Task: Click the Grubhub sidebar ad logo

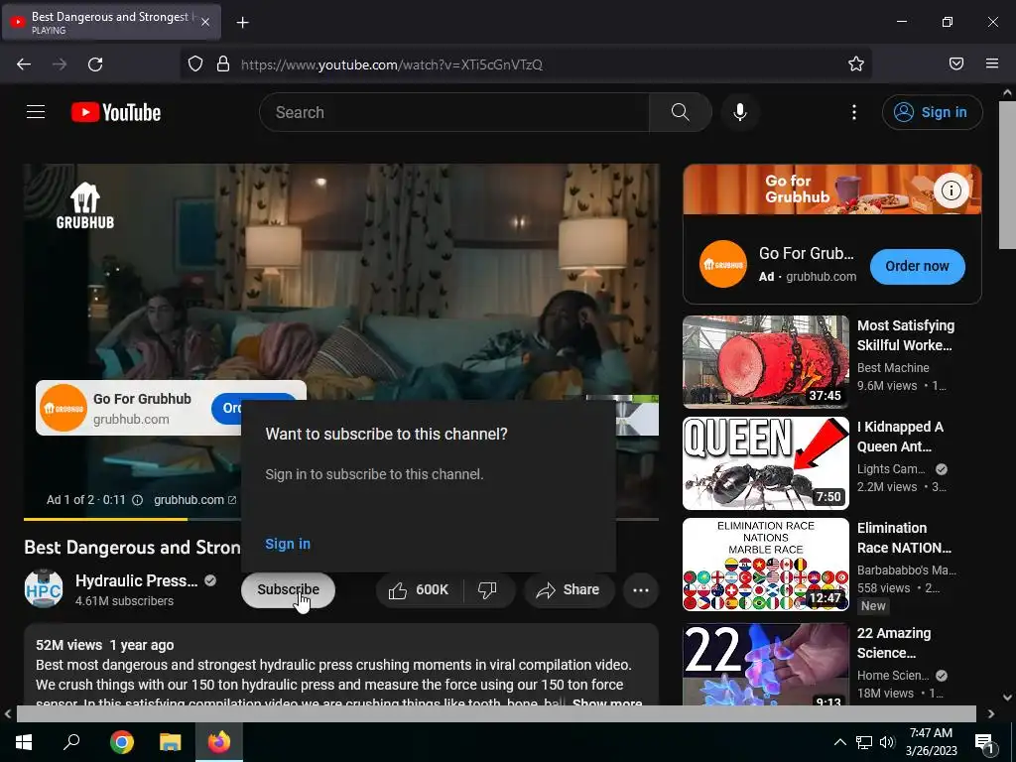Action: click(x=723, y=264)
